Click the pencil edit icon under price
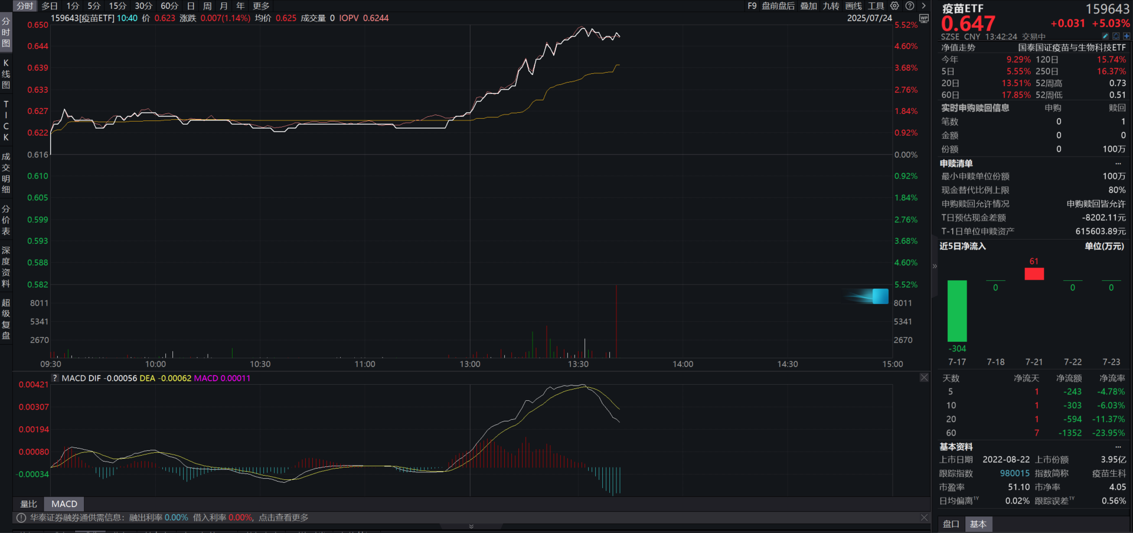Viewport: 1133px width, 533px height. point(1105,37)
